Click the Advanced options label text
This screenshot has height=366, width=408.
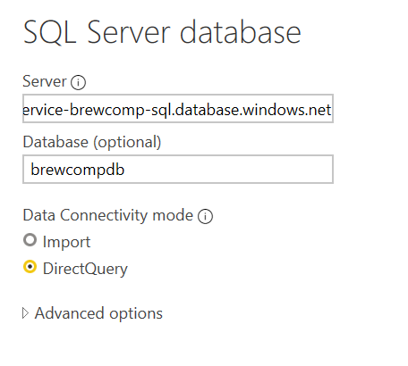click(98, 313)
